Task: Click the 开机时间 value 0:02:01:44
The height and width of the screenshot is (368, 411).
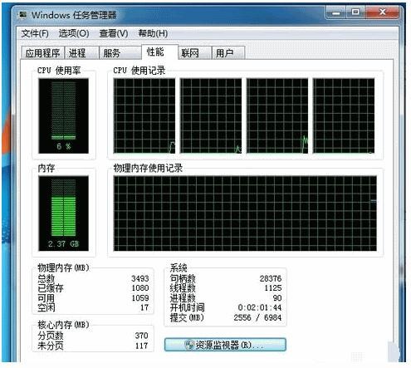Action: coord(260,307)
